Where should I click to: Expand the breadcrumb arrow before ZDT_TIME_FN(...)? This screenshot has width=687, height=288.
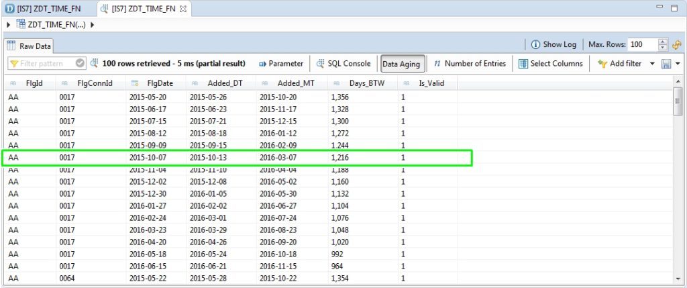(9, 25)
